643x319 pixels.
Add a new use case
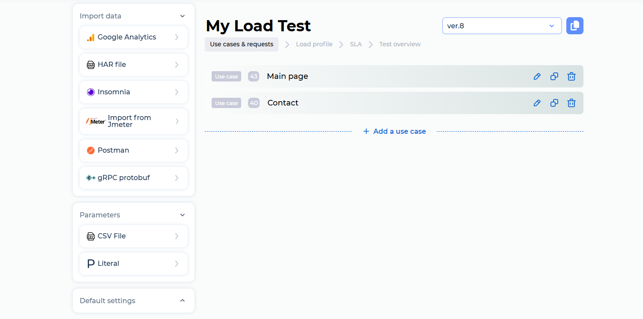(394, 131)
